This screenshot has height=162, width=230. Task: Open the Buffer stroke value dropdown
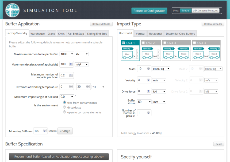click(144, 102)
